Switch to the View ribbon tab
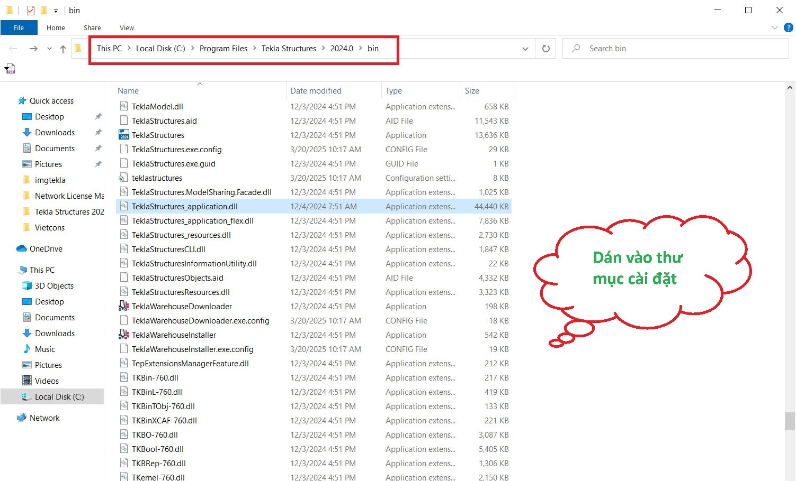The image size is (796, 481). click(127, 27)
